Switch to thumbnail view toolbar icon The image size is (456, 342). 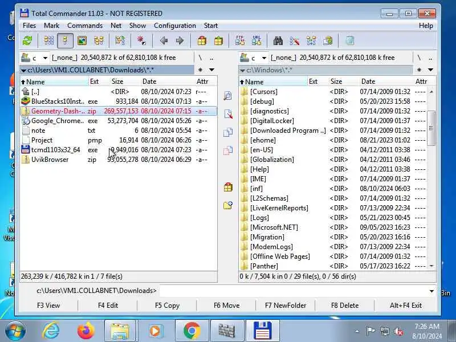82,40
